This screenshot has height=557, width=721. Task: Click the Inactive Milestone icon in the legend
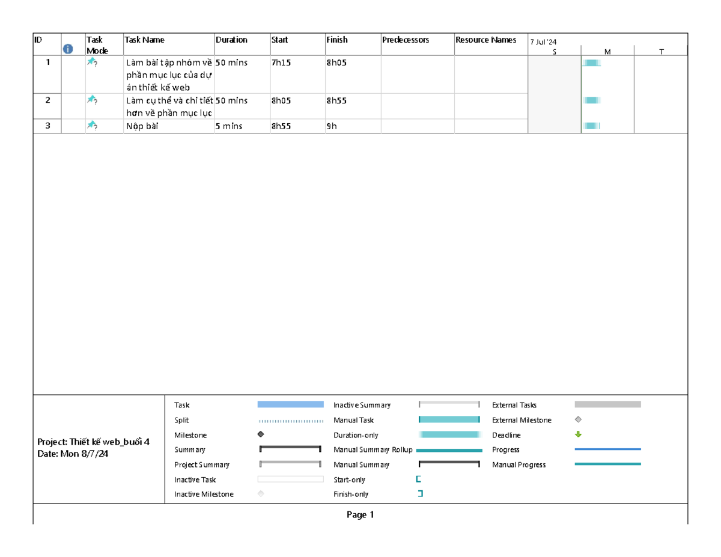point(261,494)
